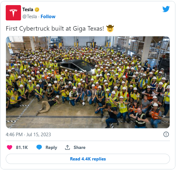The height and width of the screenshot is (170, 176).
Task: Click the Tesla logo profile picture
Action: click(13, 13)
